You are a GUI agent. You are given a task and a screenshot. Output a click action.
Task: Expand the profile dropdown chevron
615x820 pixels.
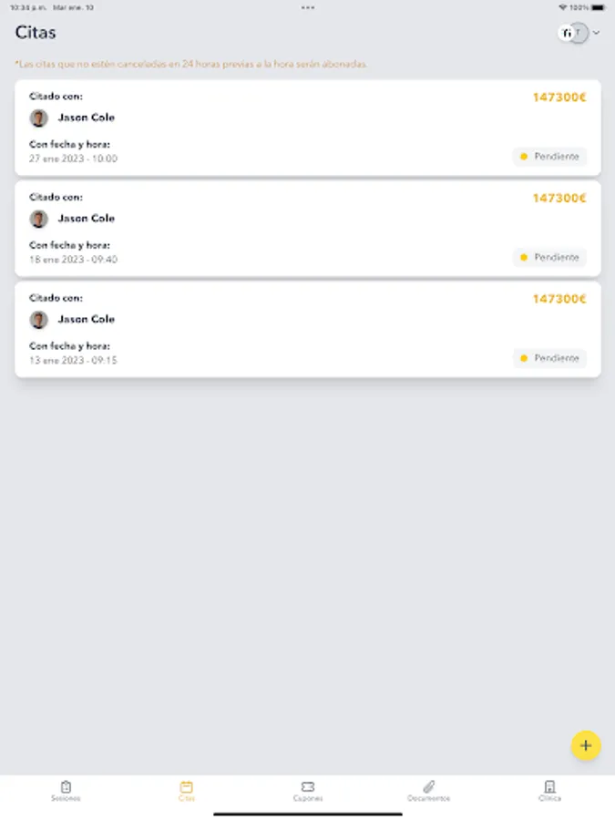[597, 33]
